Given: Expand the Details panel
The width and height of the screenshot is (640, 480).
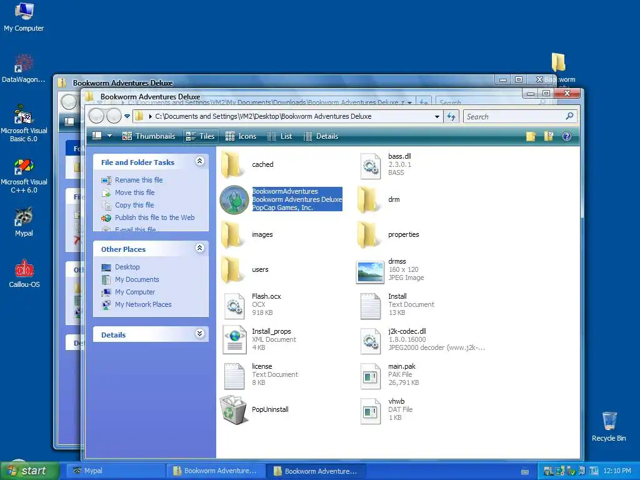Looking at the screenshot, I should pos(199,334).
